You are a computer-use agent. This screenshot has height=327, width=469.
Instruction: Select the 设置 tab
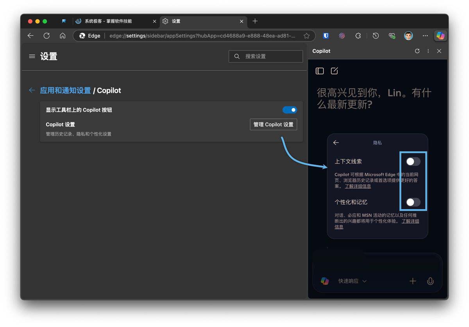[203, 21]
